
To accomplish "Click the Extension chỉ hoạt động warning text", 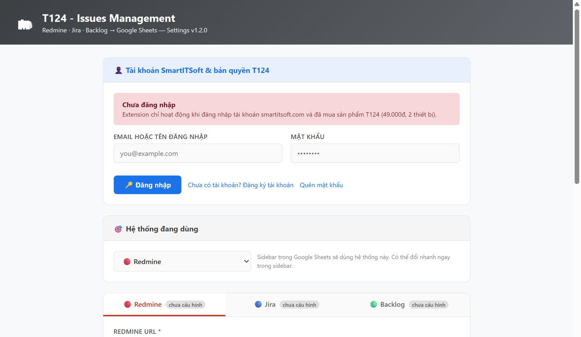I will pyautogui.click(x=279, y=115).
